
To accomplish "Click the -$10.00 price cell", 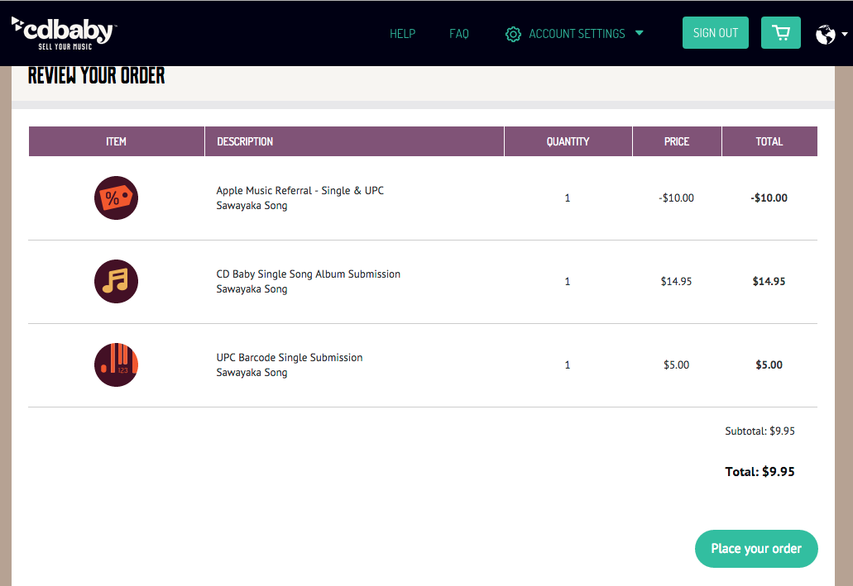I will 676,198.
